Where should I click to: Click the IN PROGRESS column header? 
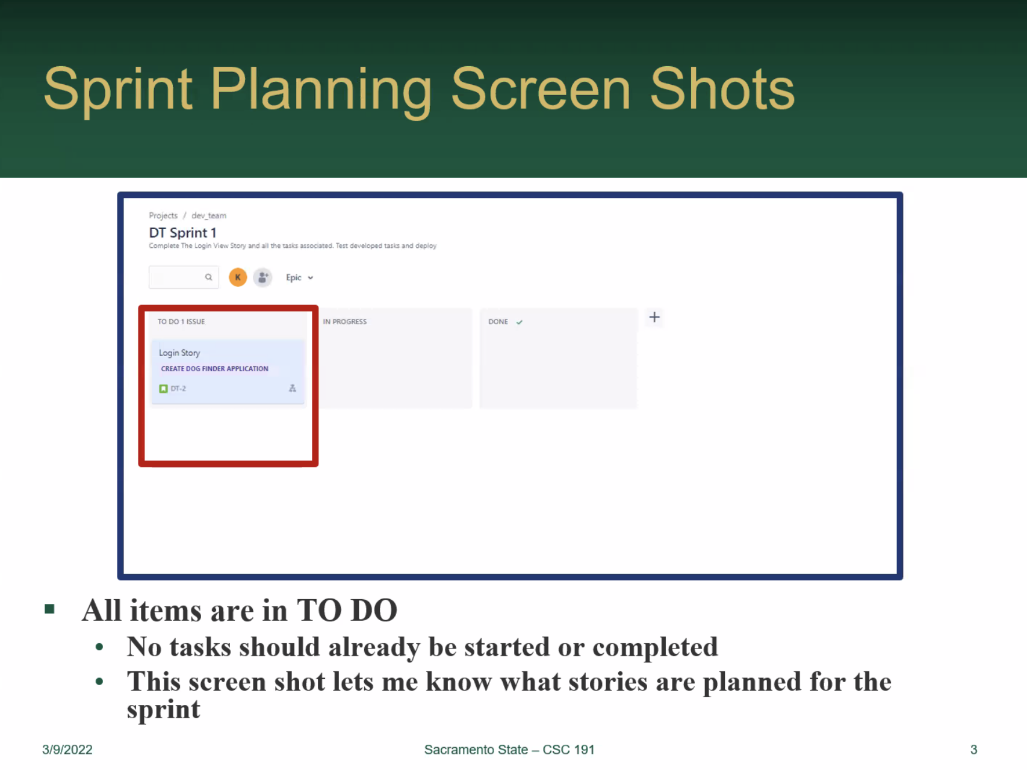[344, 322]
